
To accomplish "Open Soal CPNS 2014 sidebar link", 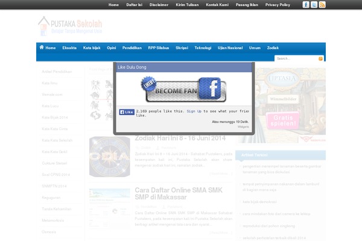I will (56, 175).
